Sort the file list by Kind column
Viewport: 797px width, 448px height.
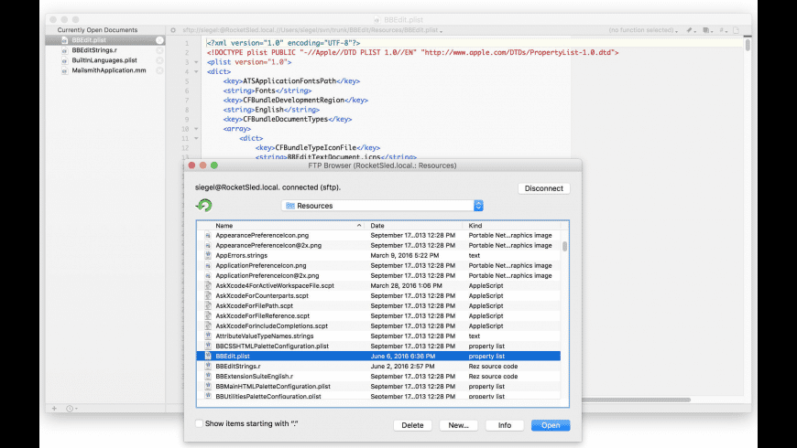[x=512, y=226]
